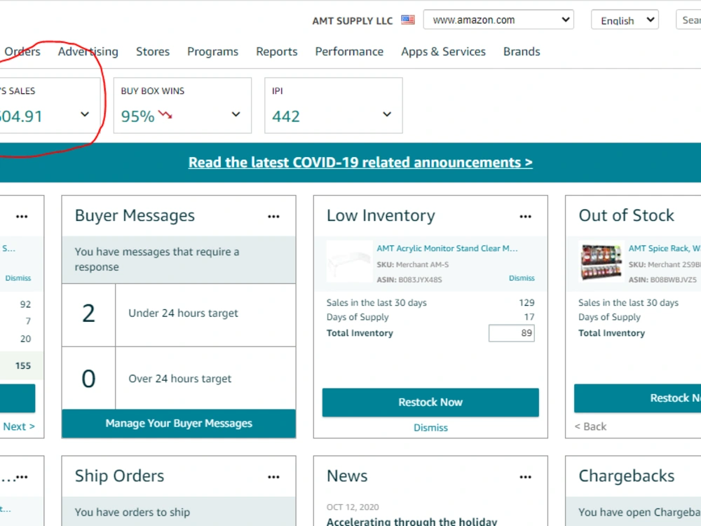Click Dismiss below Low Inventory Restock Now

click(x=430, y=428)
